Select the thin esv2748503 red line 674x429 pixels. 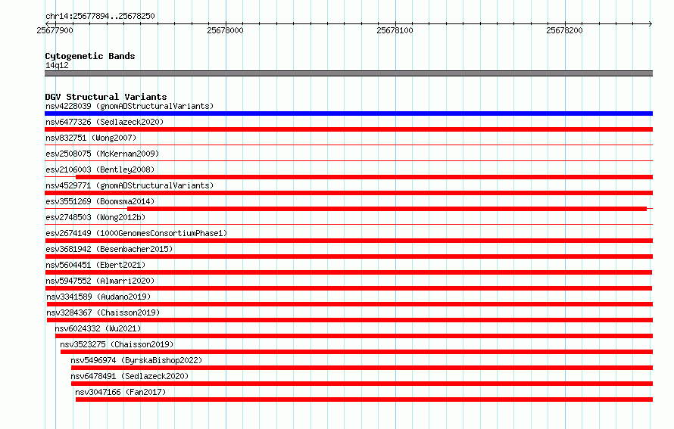pos(348,225)
